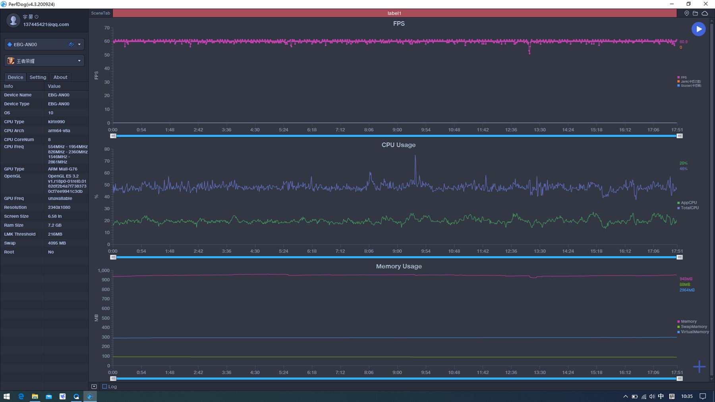Expand the bottom panel arrow next to Log
The image size is (715, 402).
[94, 387]
